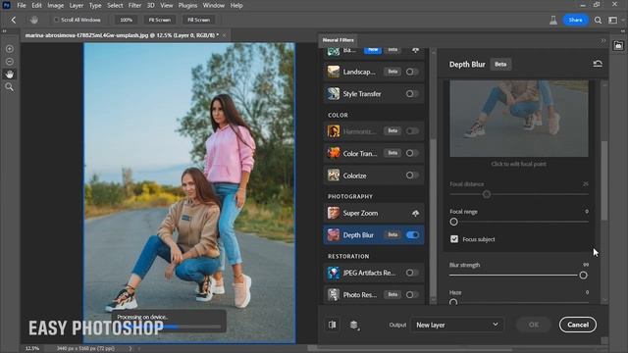Viewport: 628px width, 353px height.
Task: Select the Hand tool in left toolbar
Action: [9, 75]
